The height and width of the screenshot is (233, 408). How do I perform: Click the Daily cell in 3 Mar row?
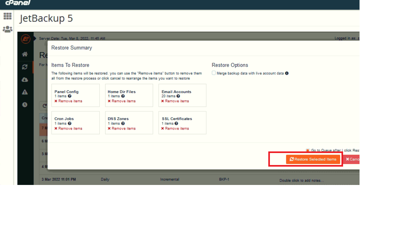point(105,180)
